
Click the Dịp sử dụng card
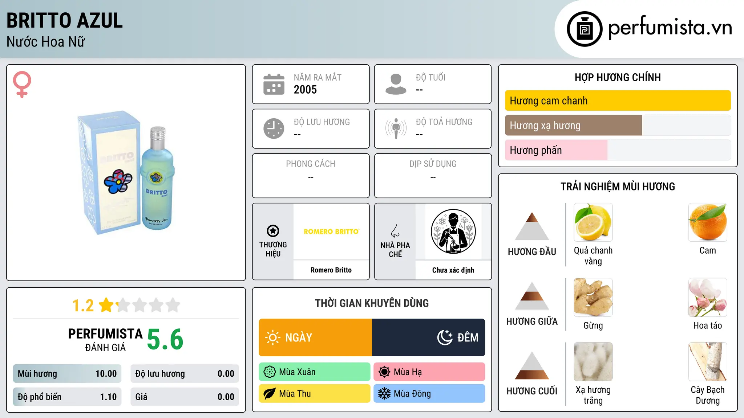click(x=433, y=176)
